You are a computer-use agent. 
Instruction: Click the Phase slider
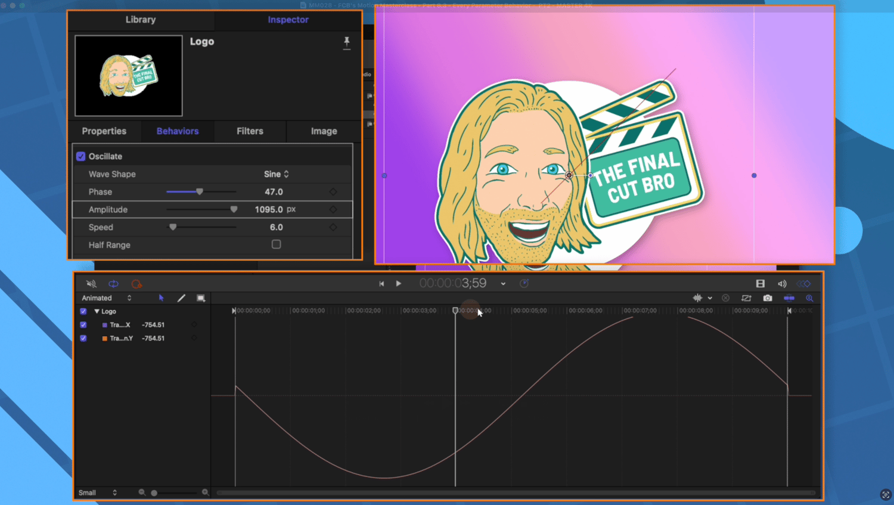point(201,192)
